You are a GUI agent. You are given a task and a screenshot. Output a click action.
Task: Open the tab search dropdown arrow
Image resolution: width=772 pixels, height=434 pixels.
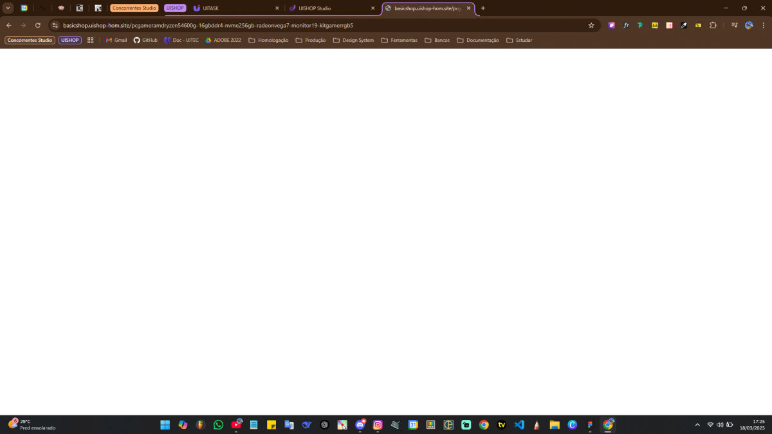8,8
